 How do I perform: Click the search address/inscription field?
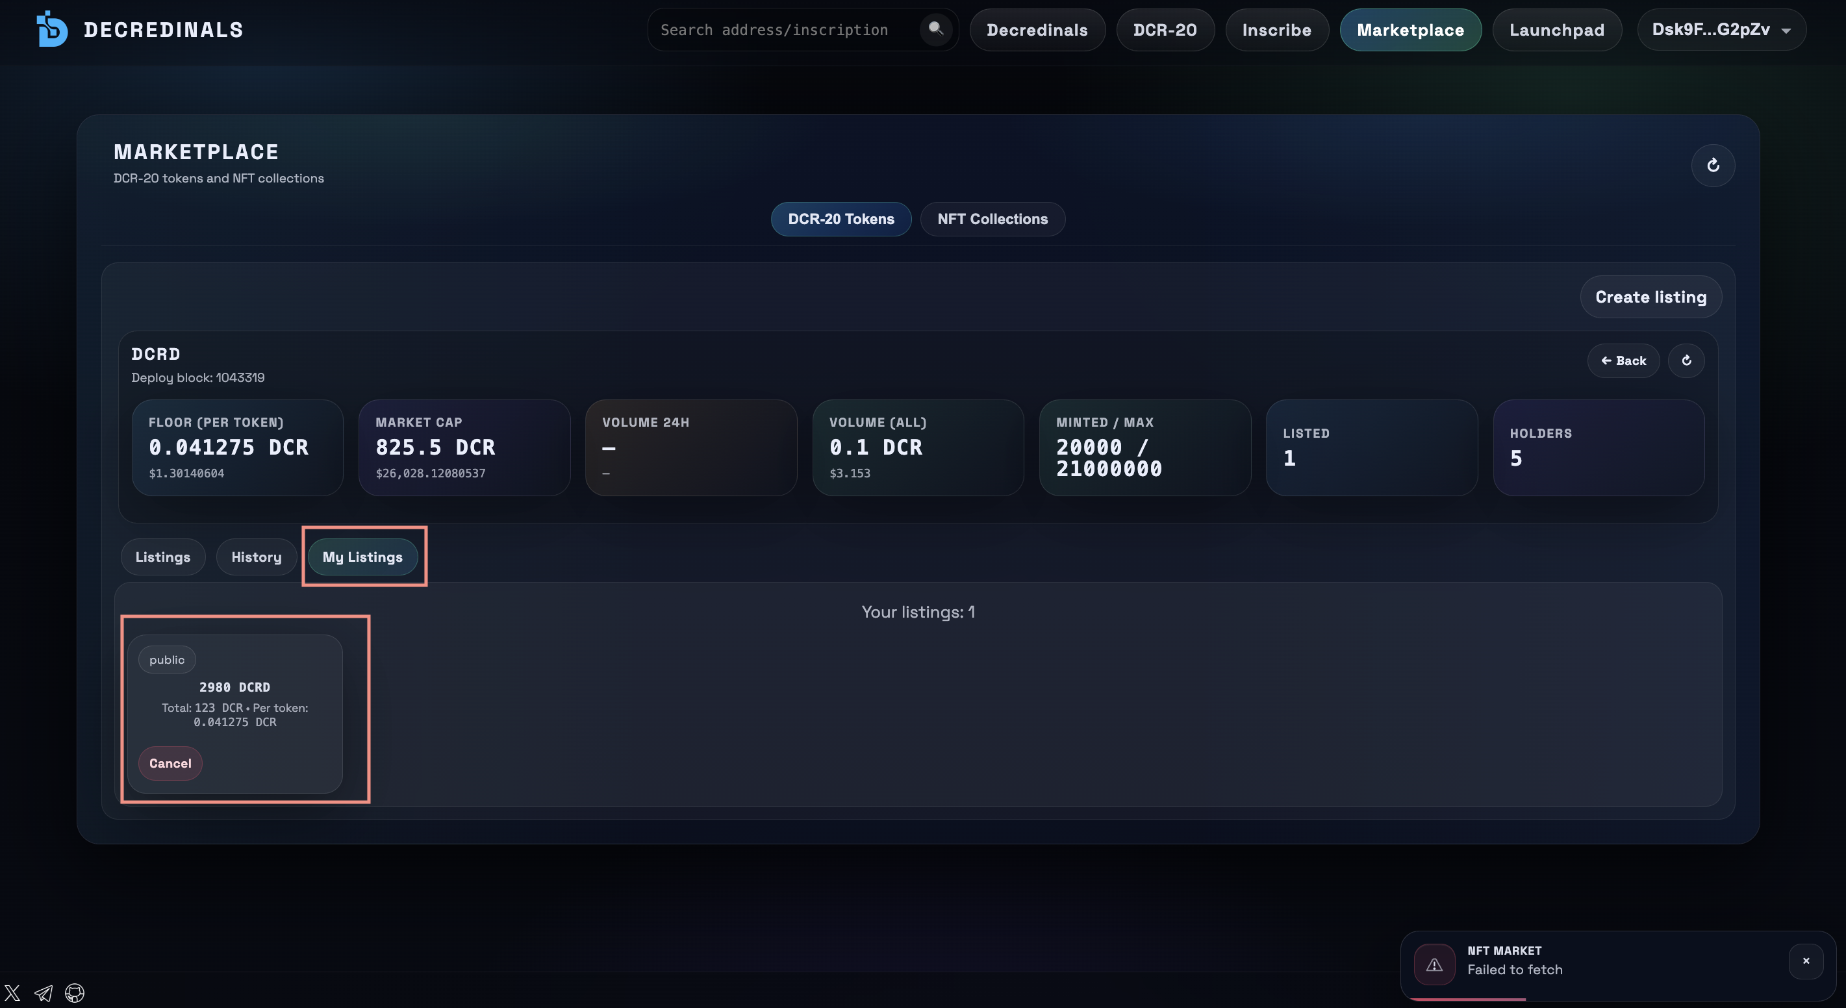(774, 29)
